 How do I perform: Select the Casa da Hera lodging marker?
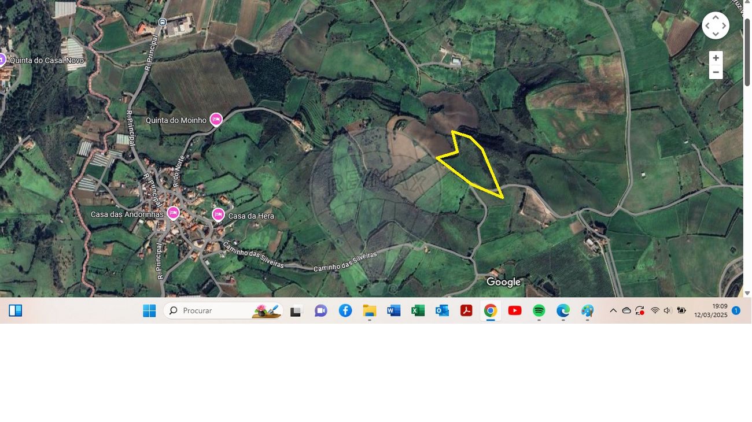click(x=218, y=215)
